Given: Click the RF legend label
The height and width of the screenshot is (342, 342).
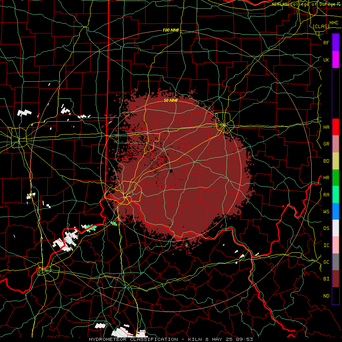Looking at the screenshot, I should pyautogui.click(x=326, y=43).
